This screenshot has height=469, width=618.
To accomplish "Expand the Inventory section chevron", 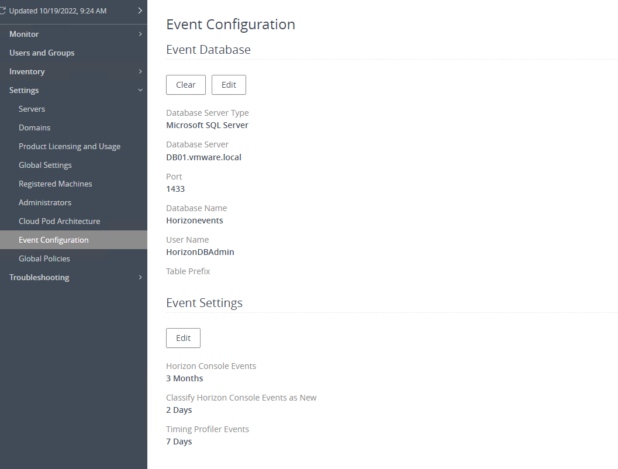I will (140, 71).
